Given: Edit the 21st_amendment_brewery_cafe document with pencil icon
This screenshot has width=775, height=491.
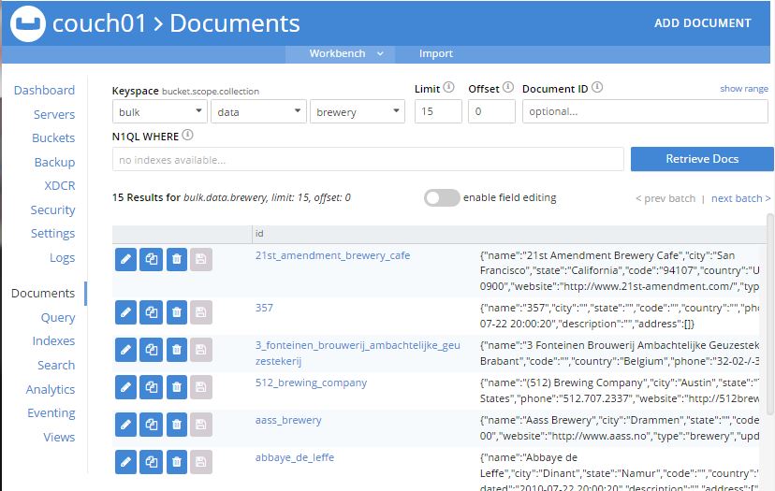Looking at the screenshot, I should [125, 259].
